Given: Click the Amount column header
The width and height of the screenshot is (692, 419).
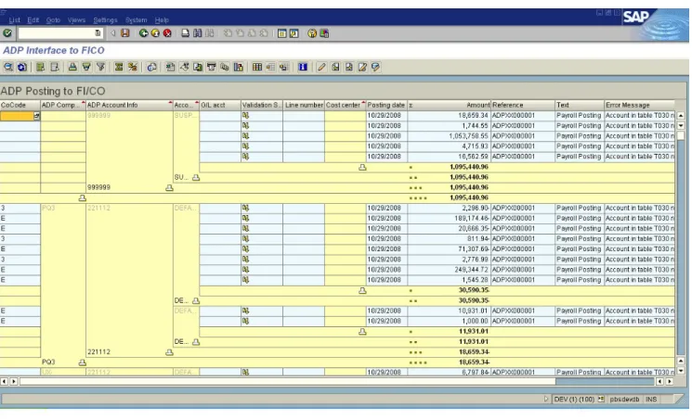Looking at the screenshot, I should click(450, 105).
